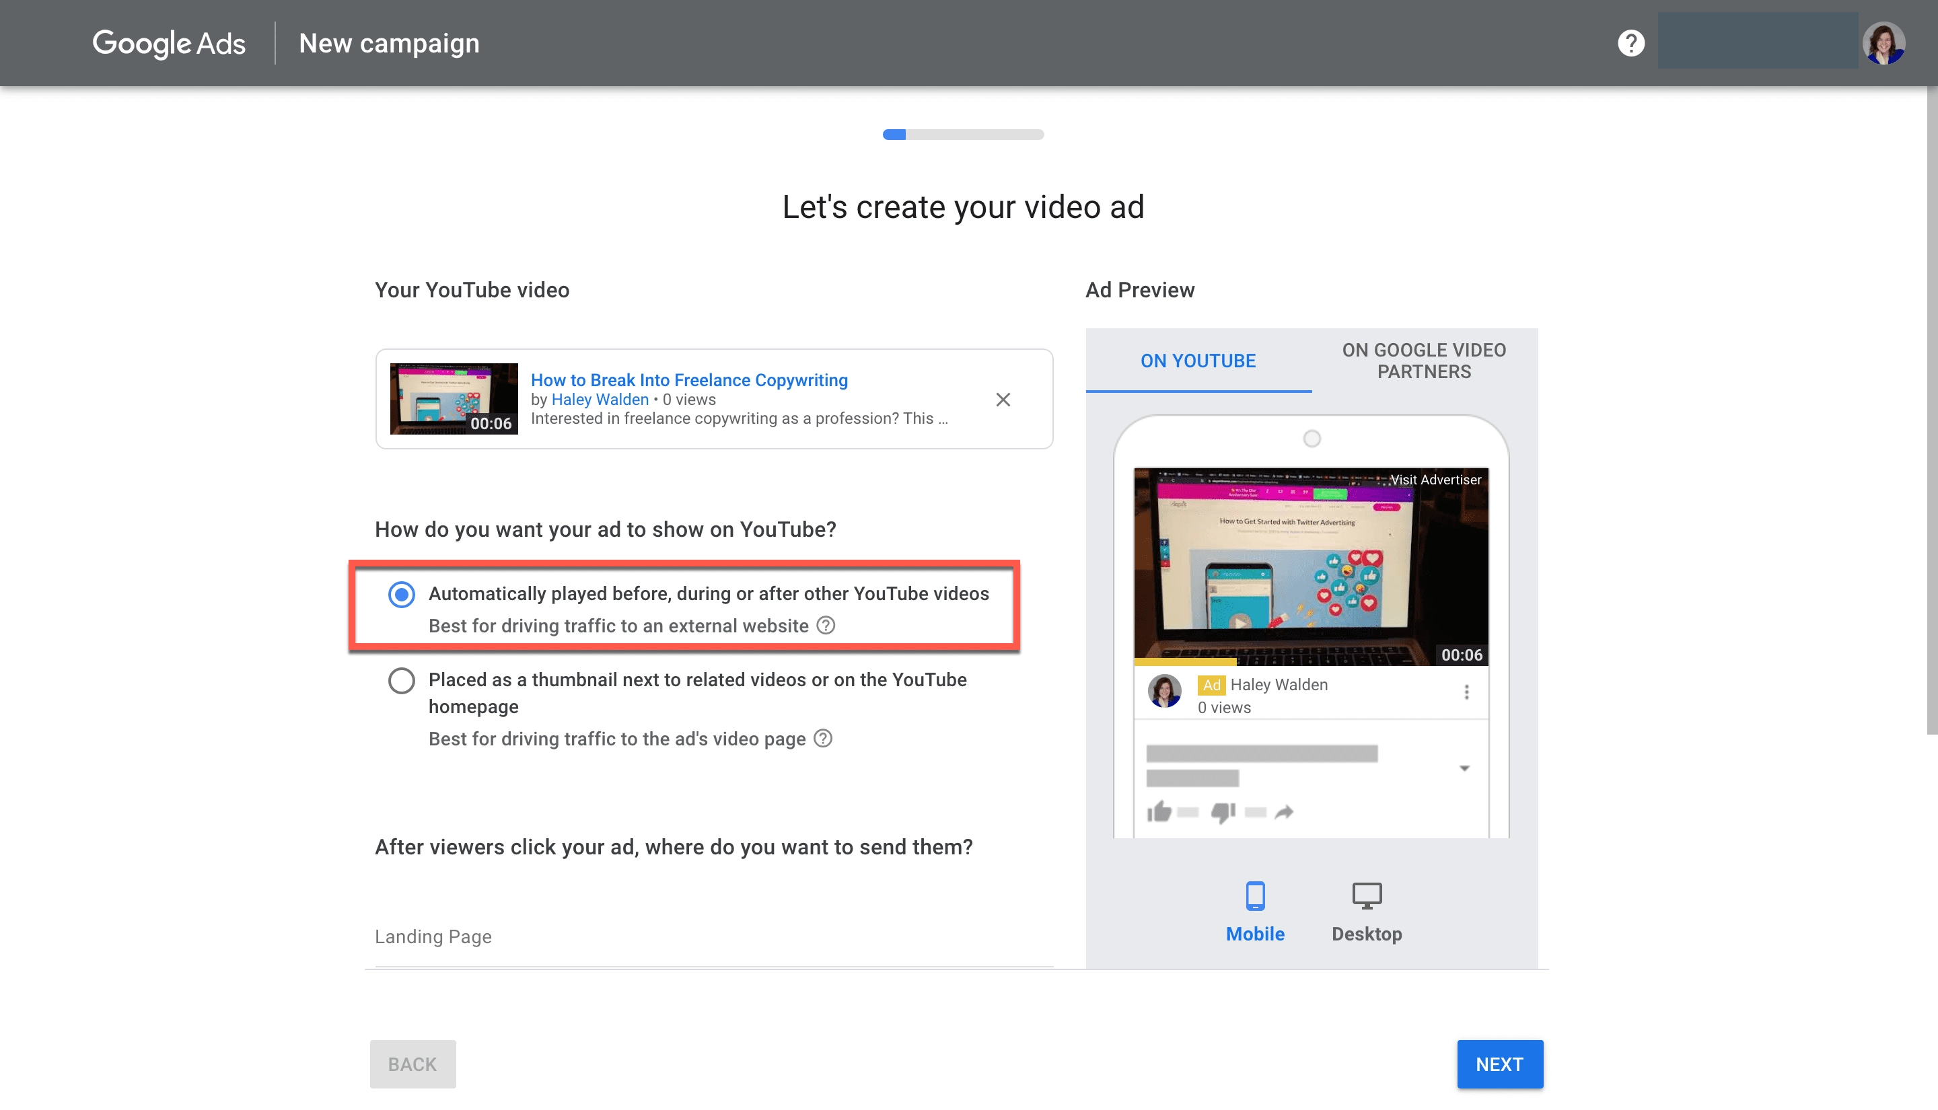Click the account profile avatar

1884,42
